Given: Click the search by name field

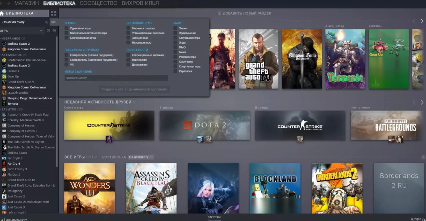Looking at the screenshot, I should click(x=22, y=22).
